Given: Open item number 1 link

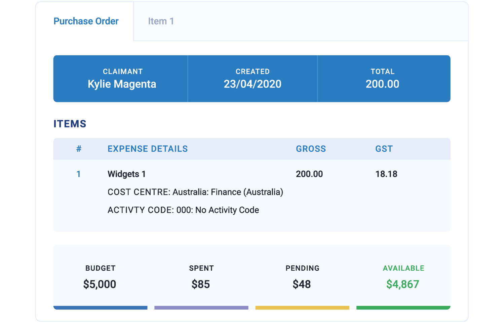Looking at the screenshot, I should click(78, 174).
